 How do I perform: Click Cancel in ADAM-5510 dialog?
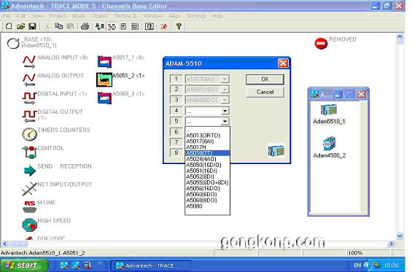pos(265,92)
